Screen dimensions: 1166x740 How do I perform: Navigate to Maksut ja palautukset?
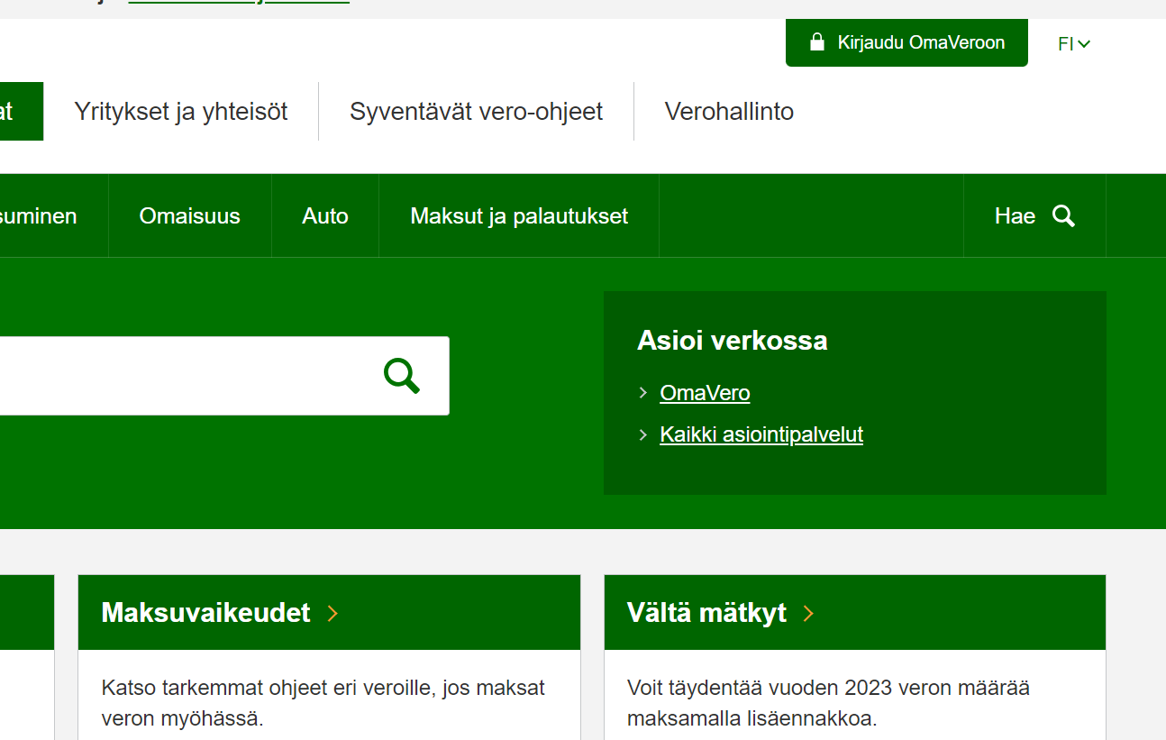click(x=519, y=215)
